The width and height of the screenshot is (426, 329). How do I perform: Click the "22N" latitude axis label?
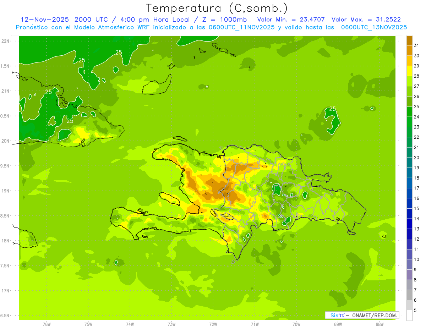(x=6, y=41)
